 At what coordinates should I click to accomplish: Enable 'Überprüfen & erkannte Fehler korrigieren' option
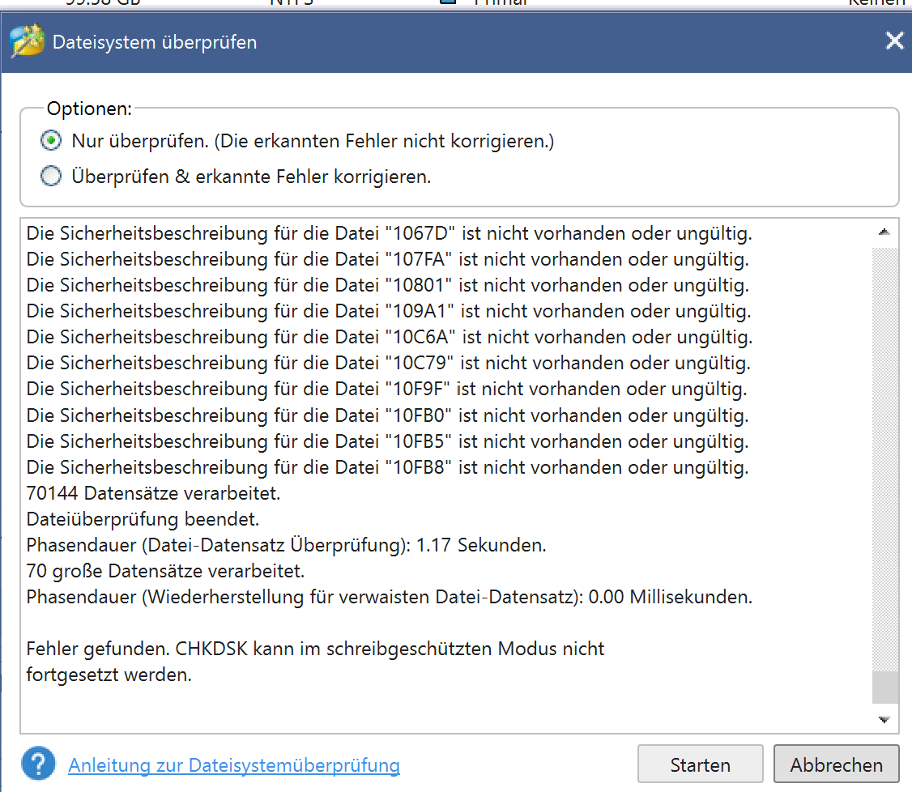point(52,176)
